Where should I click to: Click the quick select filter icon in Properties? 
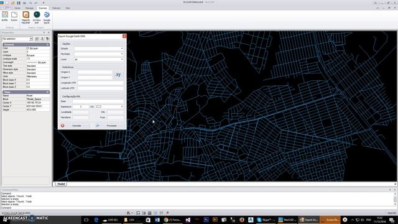[x=47, y=39]
